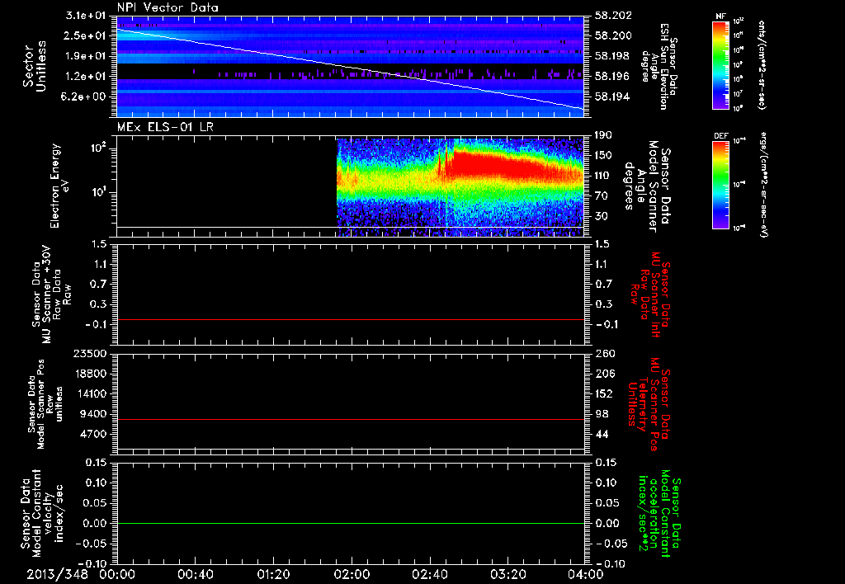This screenshot has height=584, width=845.
Task: Click the red line in Scanner Pos panel
Action: point(350,419)
